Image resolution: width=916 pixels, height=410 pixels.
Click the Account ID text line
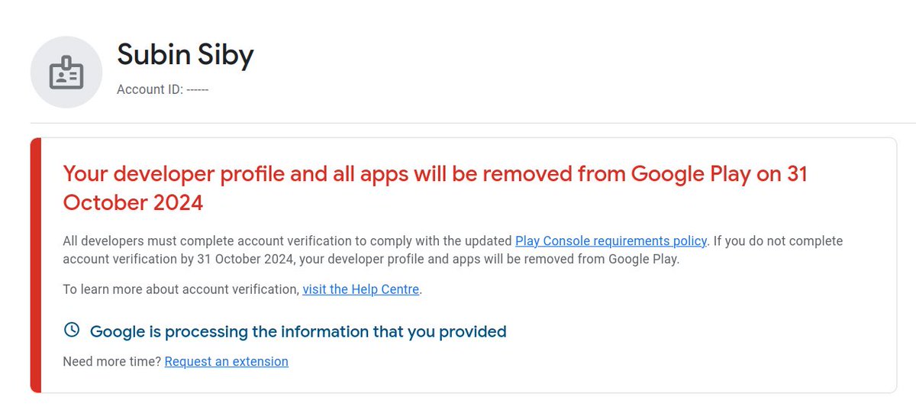(x=163, y=89)
